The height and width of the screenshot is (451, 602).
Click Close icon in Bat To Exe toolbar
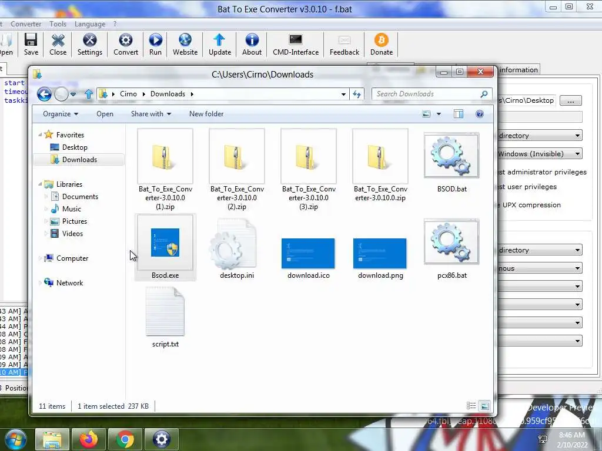click(58, 45)
